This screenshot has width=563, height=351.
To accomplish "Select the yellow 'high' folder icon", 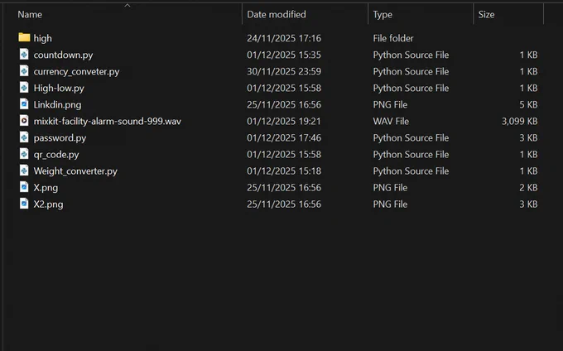I will tap(24, 37).
